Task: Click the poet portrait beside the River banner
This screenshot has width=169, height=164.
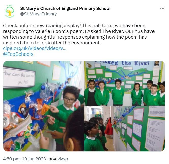Action: pos(157,63)
